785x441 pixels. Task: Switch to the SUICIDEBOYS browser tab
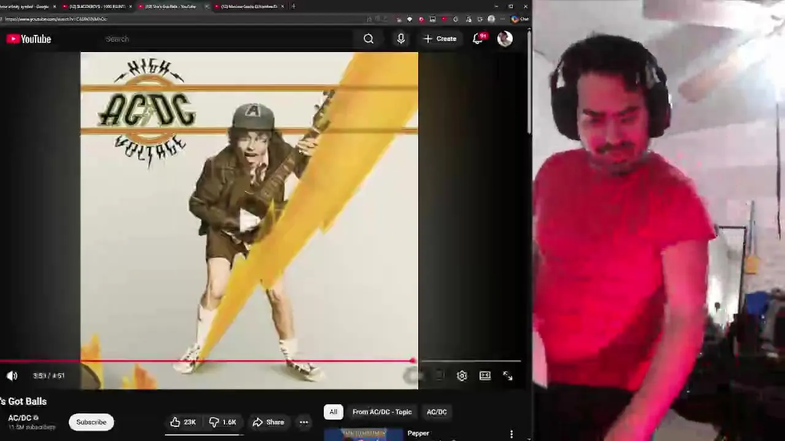pos(97,6)
